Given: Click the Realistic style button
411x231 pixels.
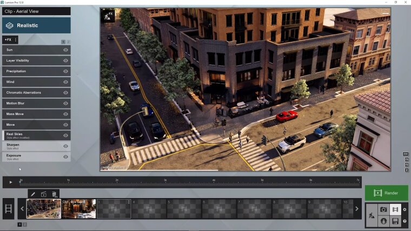Looking at the screenshot, I should click(x=36, y=25).
